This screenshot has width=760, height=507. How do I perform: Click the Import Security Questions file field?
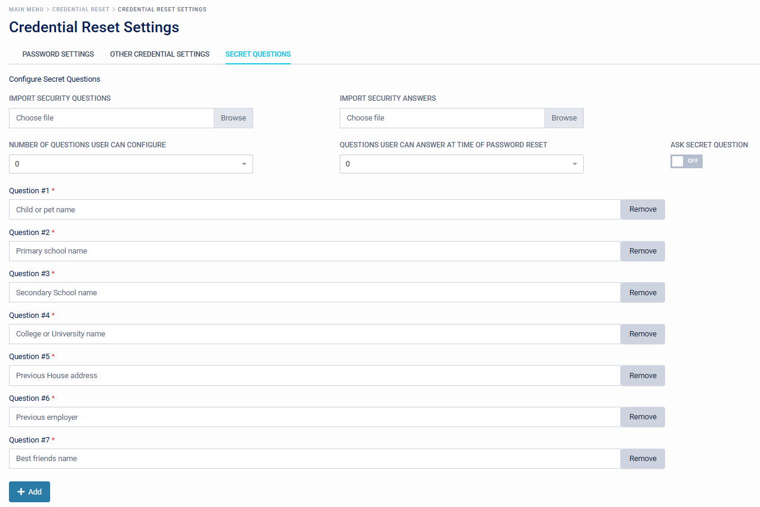coord(112,118)
